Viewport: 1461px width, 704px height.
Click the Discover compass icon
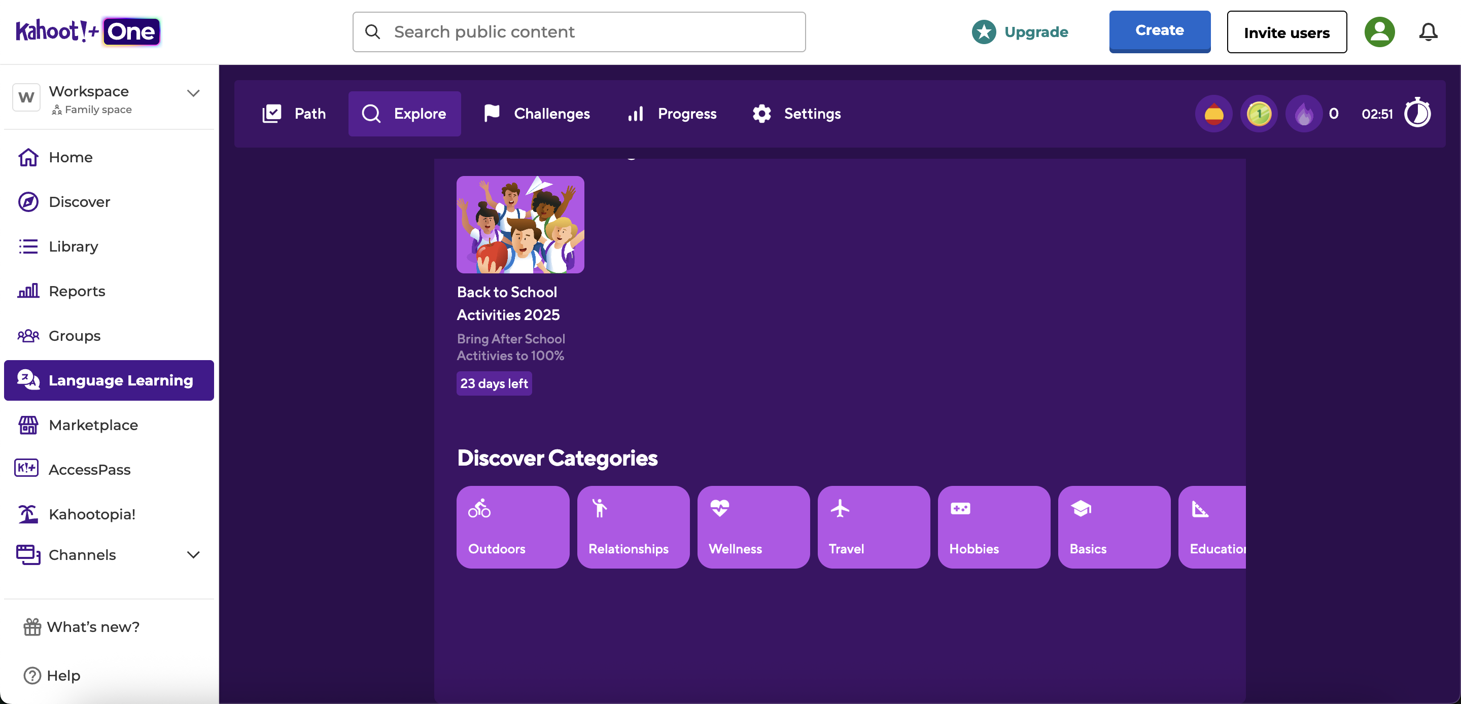pos(28,202)
